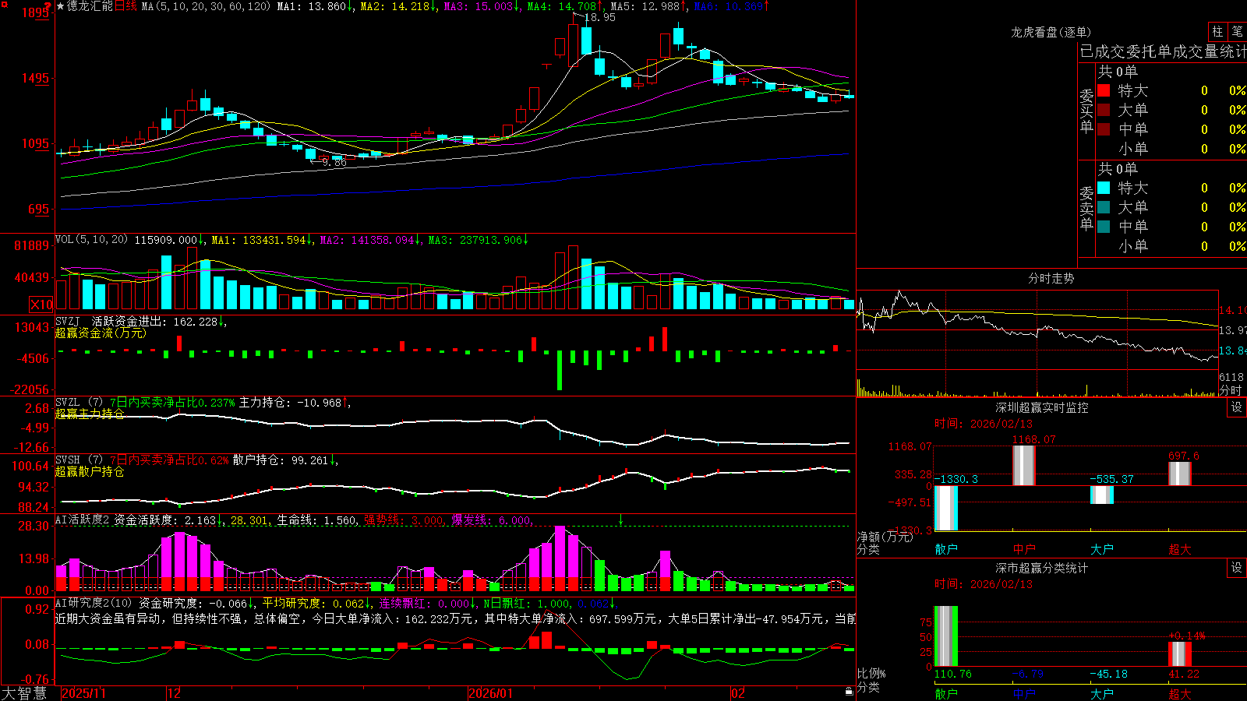
Task: Click the 小单 row under 委卖单
Action: click(x=1171, y=246)
